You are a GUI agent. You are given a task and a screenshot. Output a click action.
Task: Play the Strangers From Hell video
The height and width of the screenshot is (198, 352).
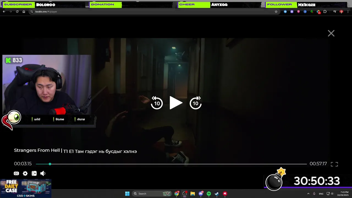(176, 103)
